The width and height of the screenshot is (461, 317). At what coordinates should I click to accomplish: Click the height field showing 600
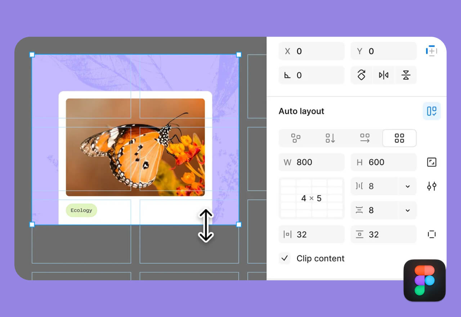(x=384, y=162)
